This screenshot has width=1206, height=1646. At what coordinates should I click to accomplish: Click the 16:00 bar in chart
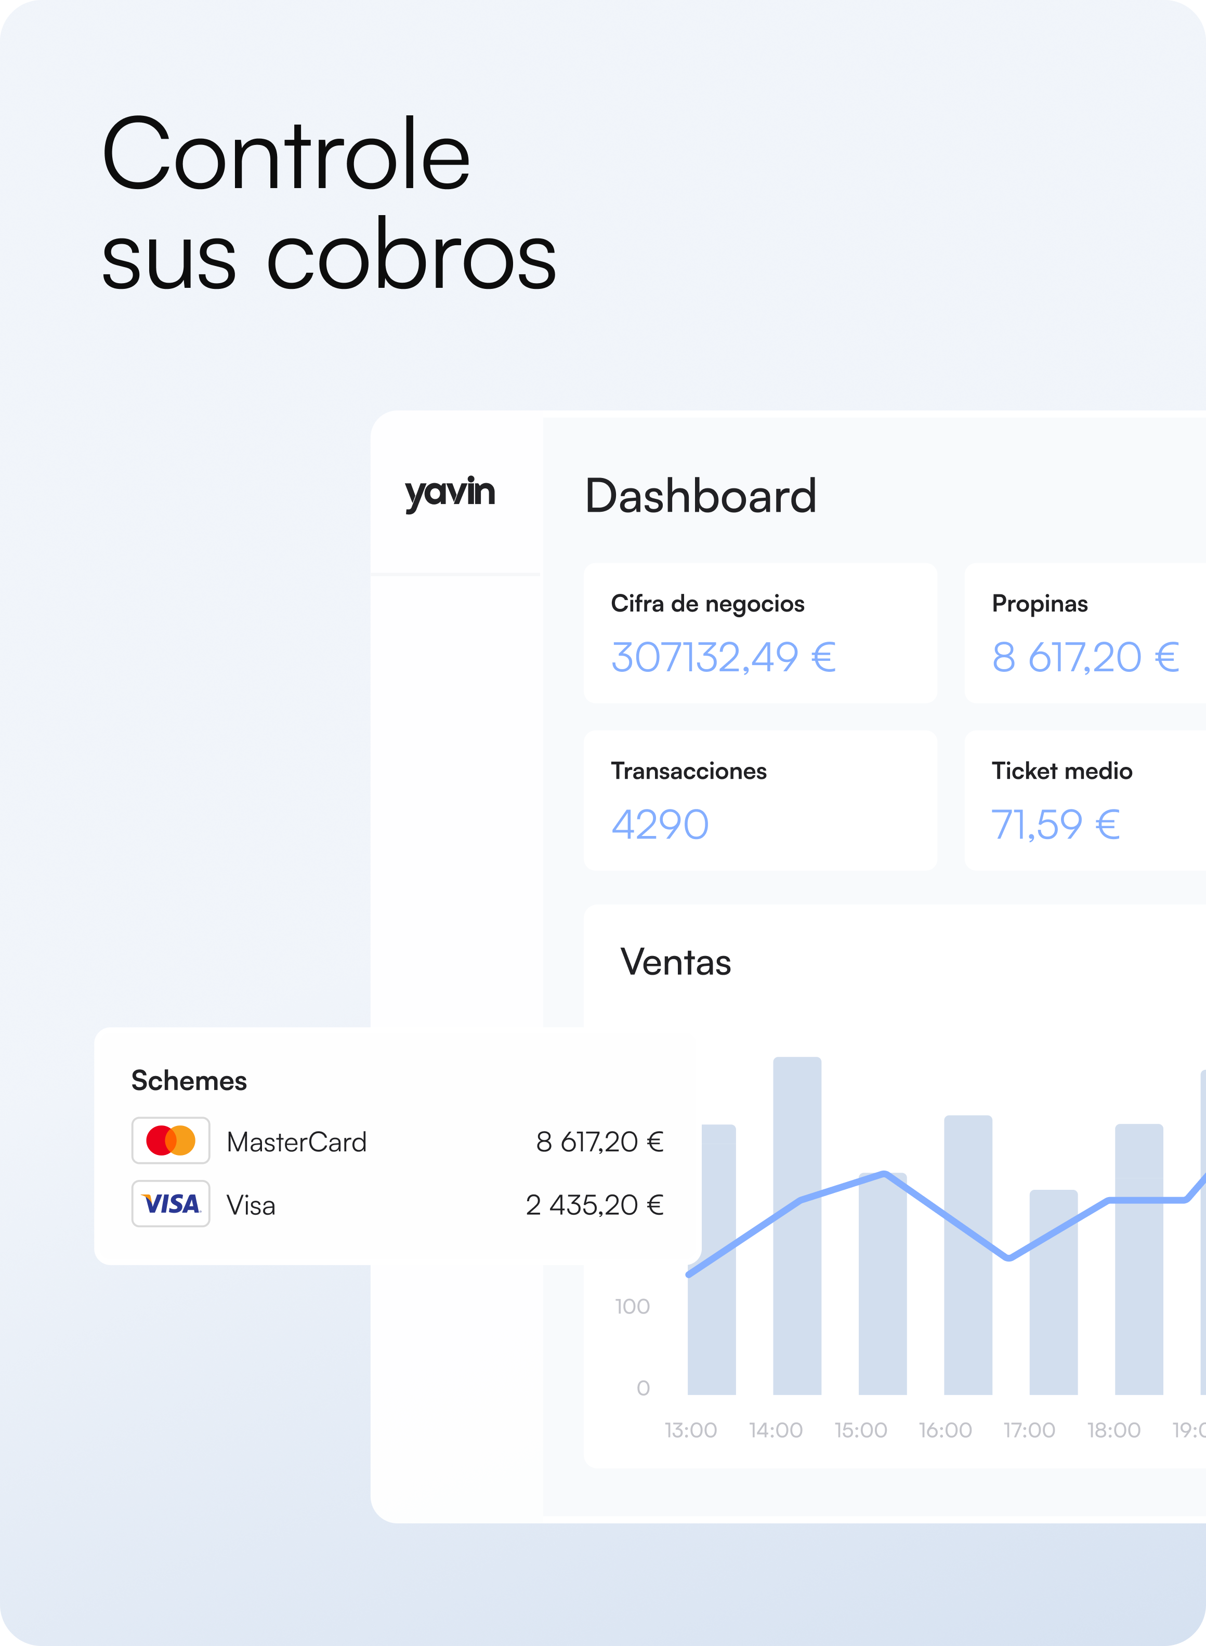[x=968, y=1313]
